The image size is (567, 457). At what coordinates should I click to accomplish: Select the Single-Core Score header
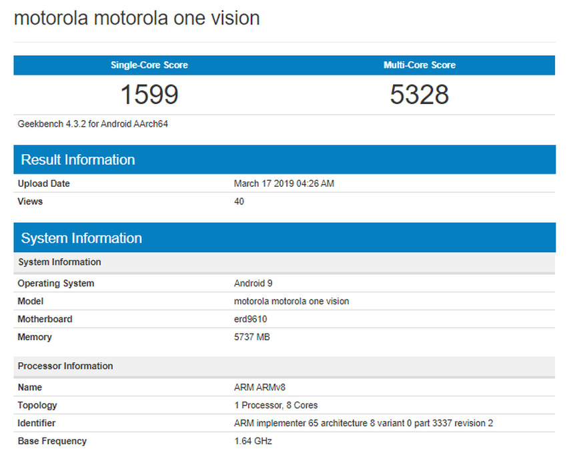point(149,65)
